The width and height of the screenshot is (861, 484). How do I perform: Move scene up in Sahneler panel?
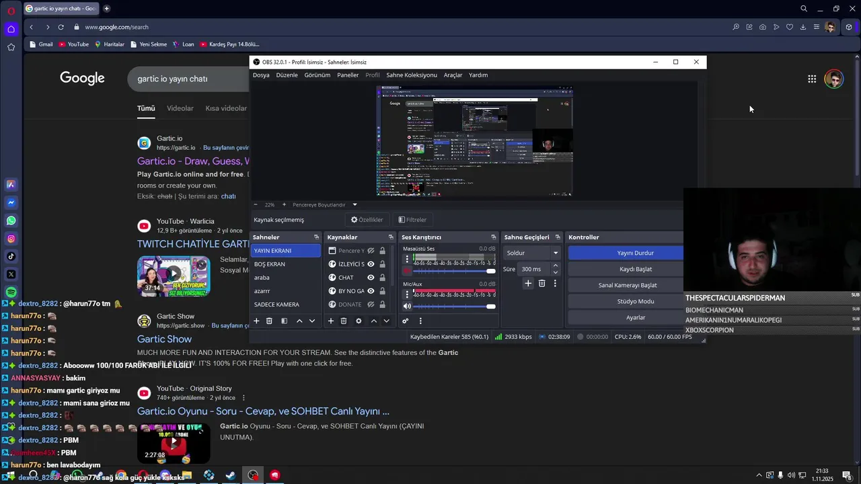click(299, 321)
